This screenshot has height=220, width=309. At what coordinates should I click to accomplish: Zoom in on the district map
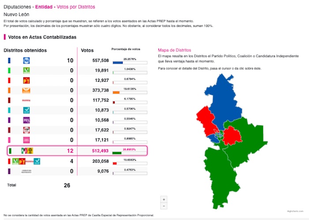[x=164, y=199]
